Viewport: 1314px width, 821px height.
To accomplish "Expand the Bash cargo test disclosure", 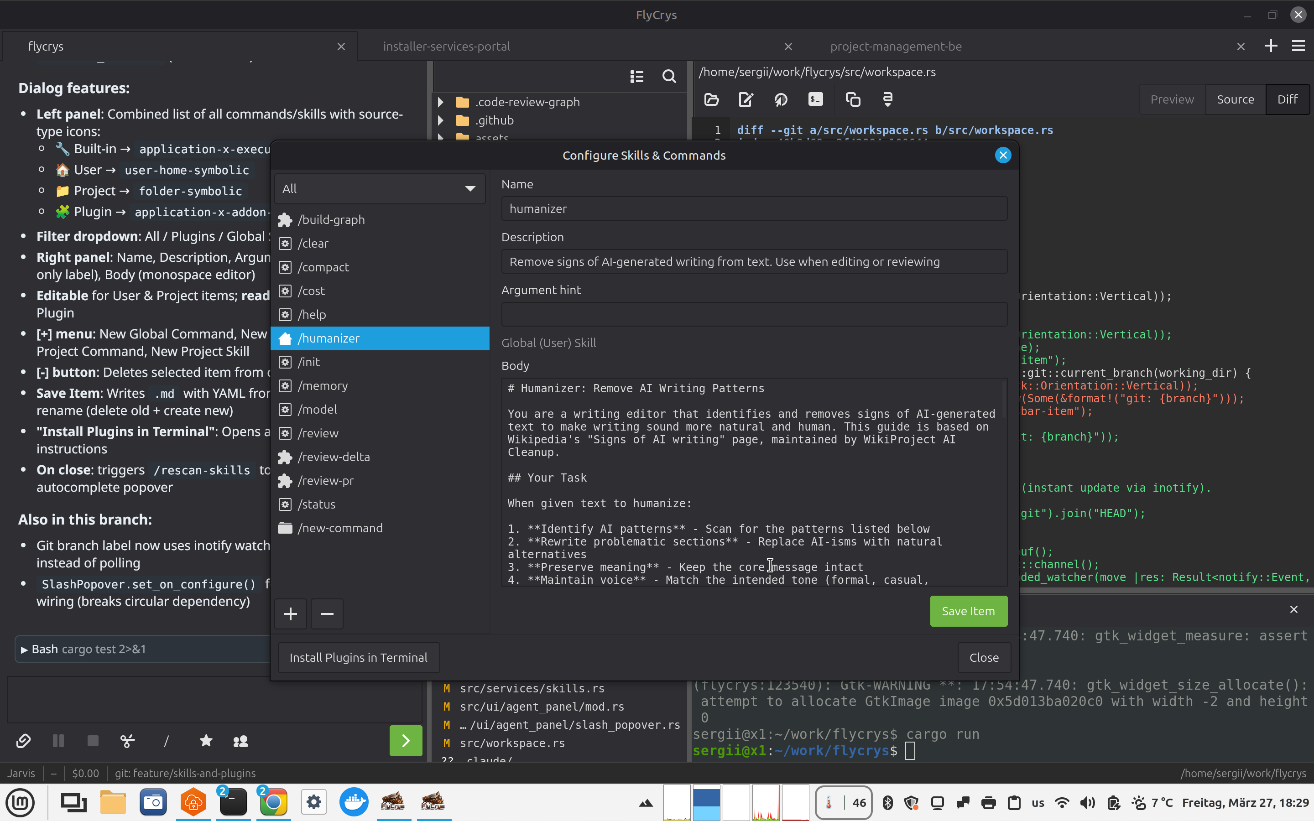I will click(24, 650).
